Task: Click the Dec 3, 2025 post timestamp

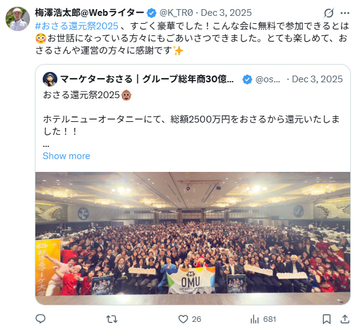Action: pyautogui.click(x=226, y=13)
